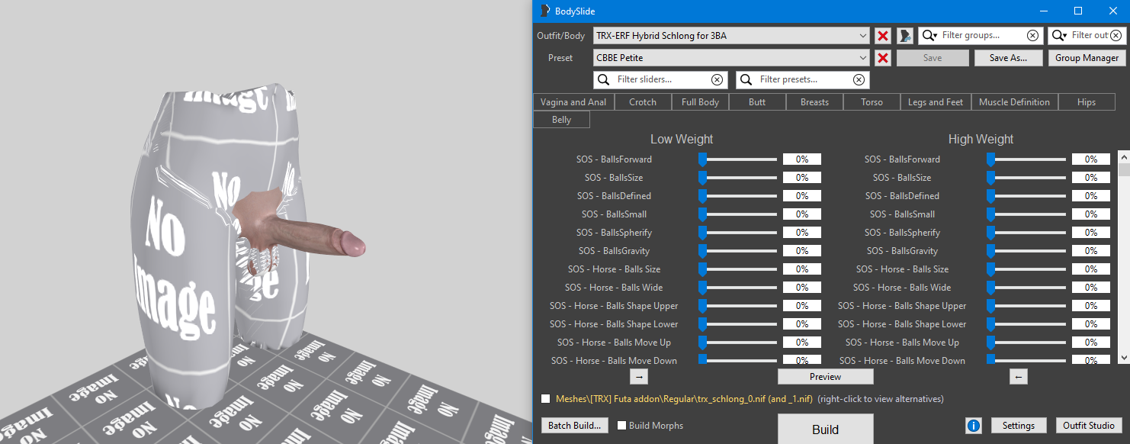Click High Weight BallsGravity slider
This screenshot has height=444, width=1130.
pos(1026,251)
